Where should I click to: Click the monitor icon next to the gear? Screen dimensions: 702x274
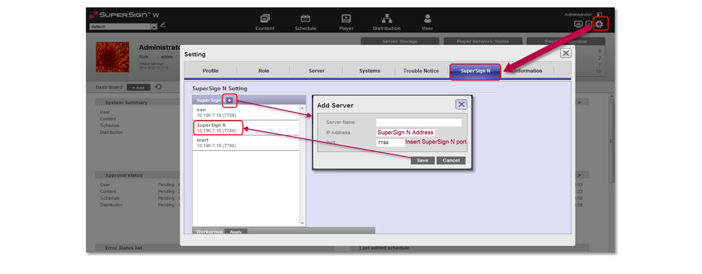pos(578,24)
